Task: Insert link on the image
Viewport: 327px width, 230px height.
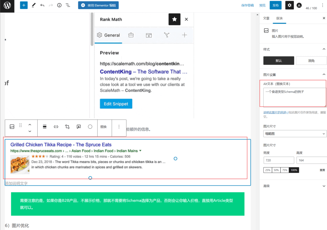Action: pyautogui.click(x=56, y=127)
